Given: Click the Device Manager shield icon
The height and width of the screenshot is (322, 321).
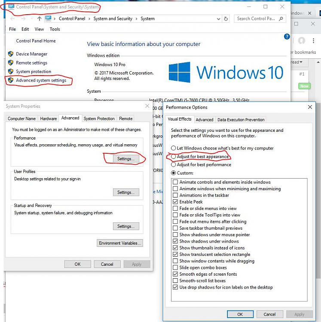Looking at the screenshot, I should (11, 54).
